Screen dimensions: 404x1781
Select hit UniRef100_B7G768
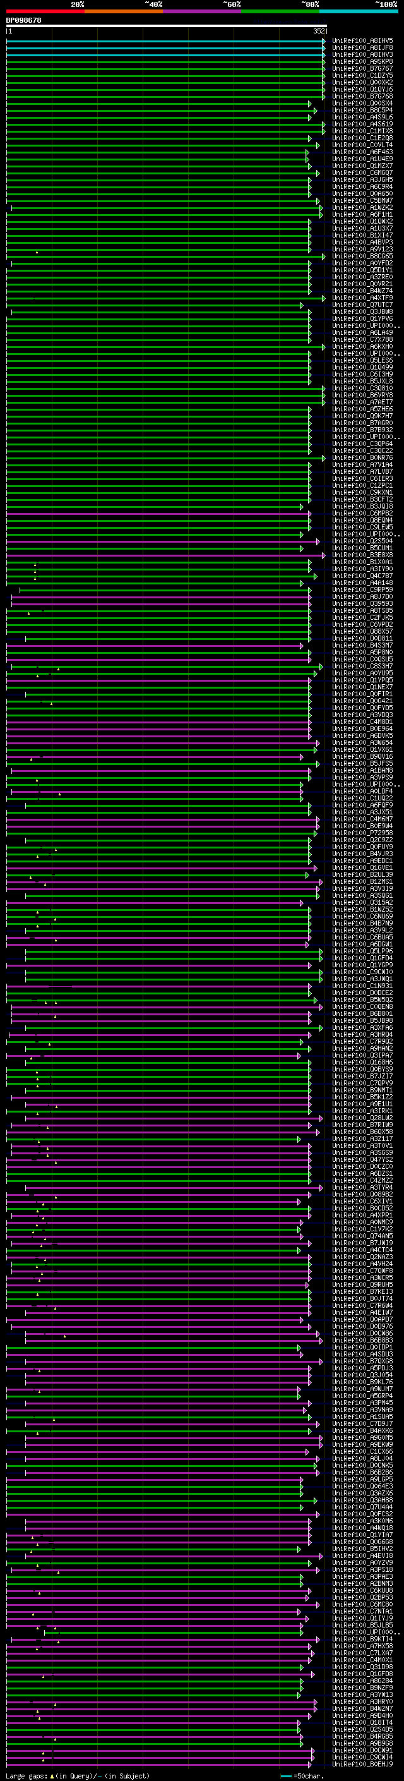(362, 96)
